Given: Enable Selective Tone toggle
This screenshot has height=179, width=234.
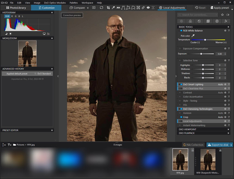Looking at the screenshot, I should (180, 60).
